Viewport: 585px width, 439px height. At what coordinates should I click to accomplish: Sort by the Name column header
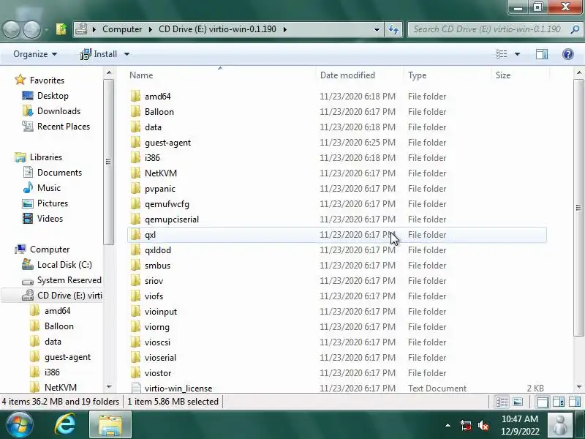coord(220,75)
